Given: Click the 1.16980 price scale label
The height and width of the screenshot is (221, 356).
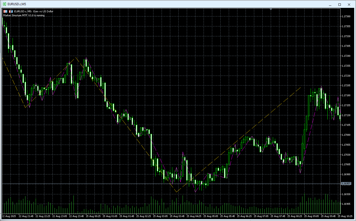Looking at the screenshot, I should tap(346, 174).
